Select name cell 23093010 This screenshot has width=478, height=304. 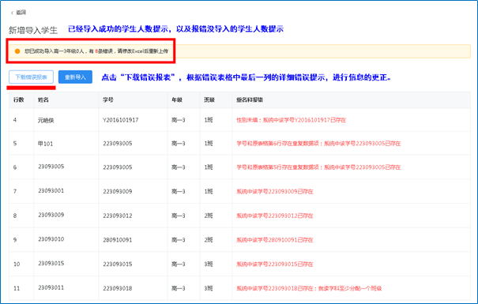click(51, 239)
